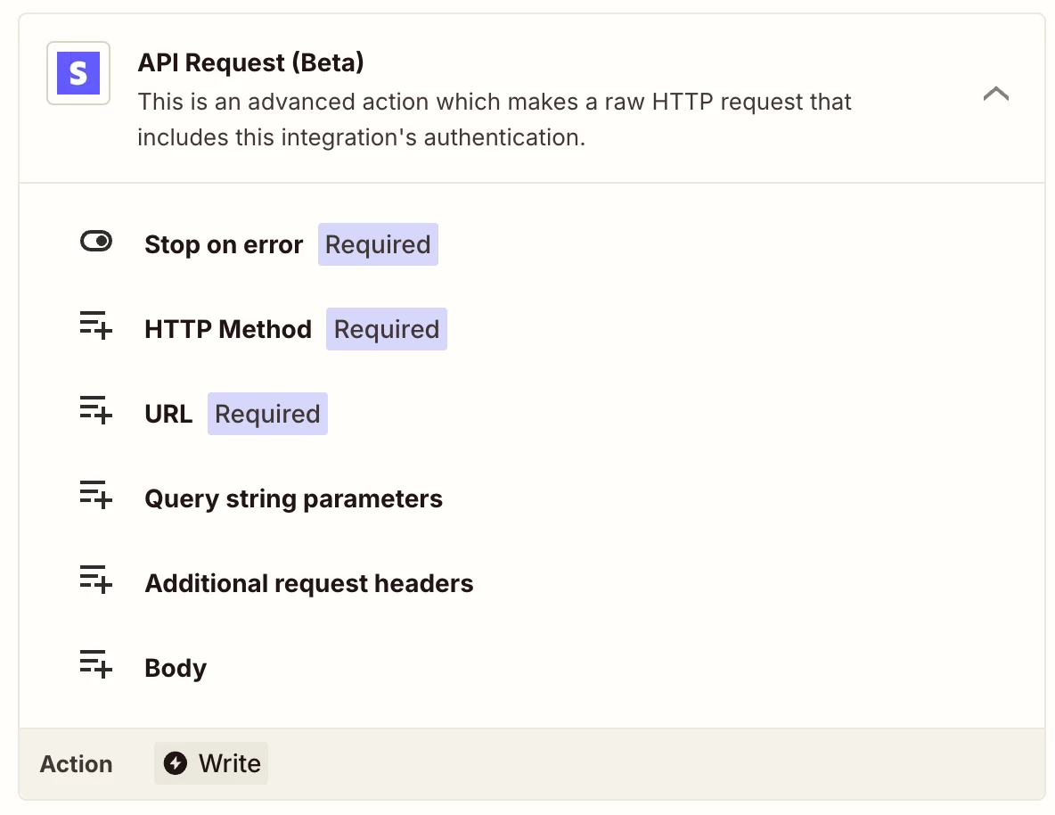Select the HTTP Method field label
The width and height of the screenshot is (1055, 815).
click(x=228, y=329)
